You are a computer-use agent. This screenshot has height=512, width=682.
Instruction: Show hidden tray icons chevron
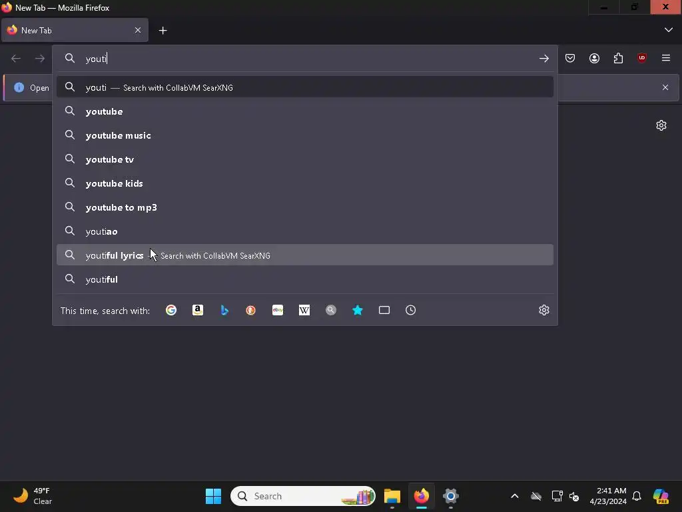[x=515, y=496]
